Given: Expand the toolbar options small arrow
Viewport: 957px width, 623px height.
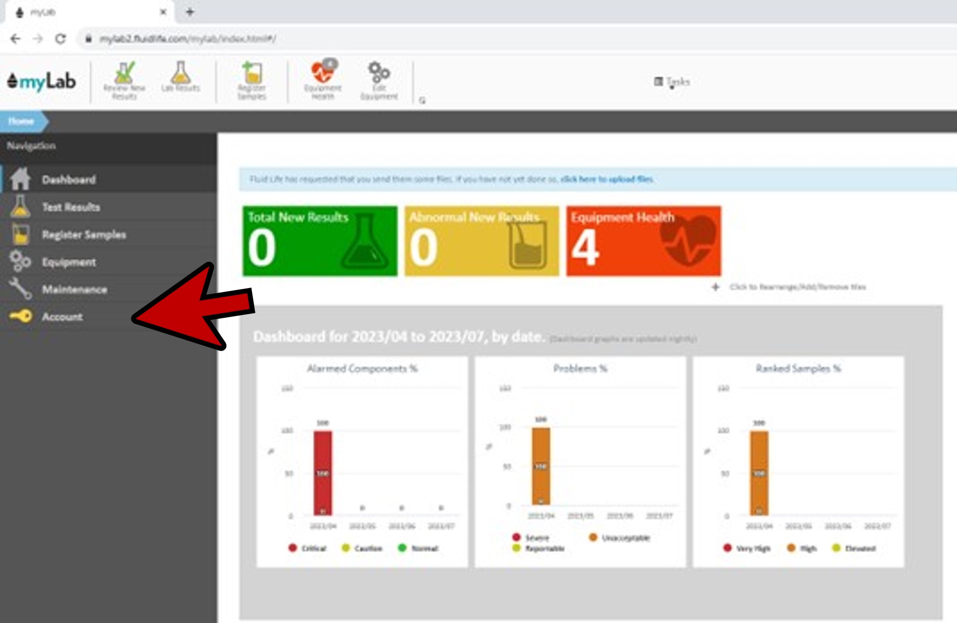Looking at the screenshot, I should [x=422, y=101].
